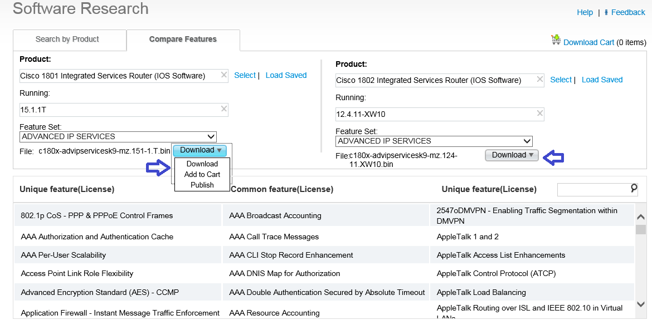This screenshot has height=320, width=652.
Task: Select AAA DNIS Map for Authorization row
Action: (x=325, y=273)
